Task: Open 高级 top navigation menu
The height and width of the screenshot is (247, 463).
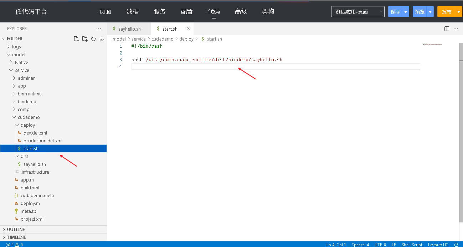Action: (x=241, y=11)
